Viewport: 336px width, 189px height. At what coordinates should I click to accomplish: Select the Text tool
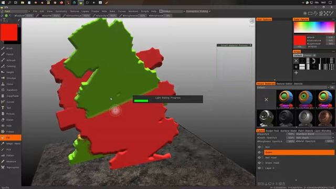pos(10,108)
